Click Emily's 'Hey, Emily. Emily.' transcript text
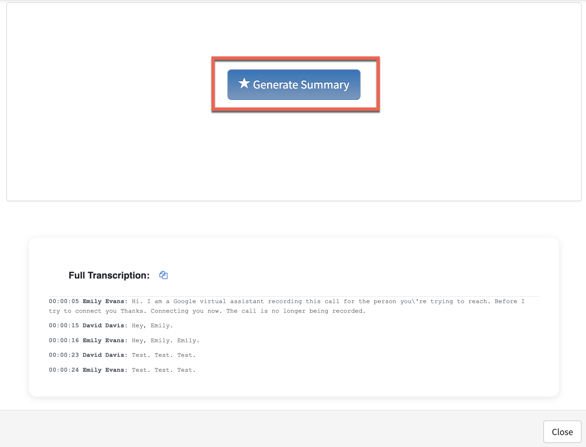Viewport: 586px width, 447px height. [165, 341]
